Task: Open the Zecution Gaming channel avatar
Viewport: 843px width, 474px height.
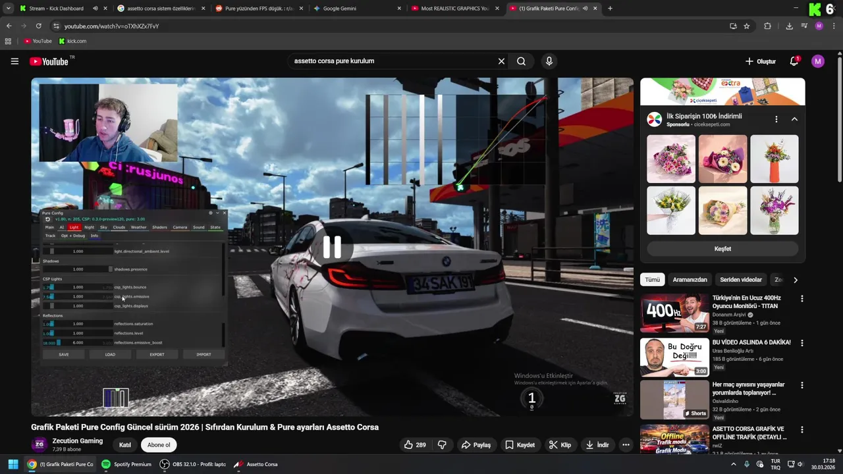Action: pos(40,445)
